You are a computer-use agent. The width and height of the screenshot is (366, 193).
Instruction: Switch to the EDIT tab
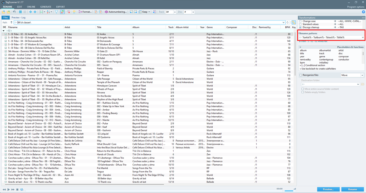coord(19,7)
